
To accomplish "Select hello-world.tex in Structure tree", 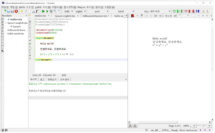I will pyautogui.click(x=16, y=33).
